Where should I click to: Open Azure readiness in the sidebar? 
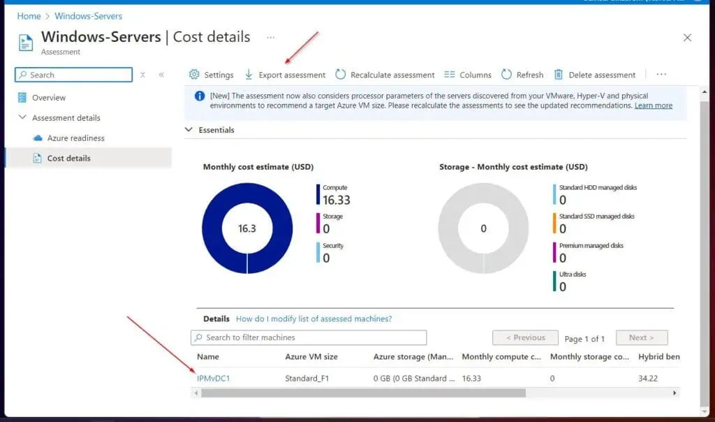click(75, 138)
